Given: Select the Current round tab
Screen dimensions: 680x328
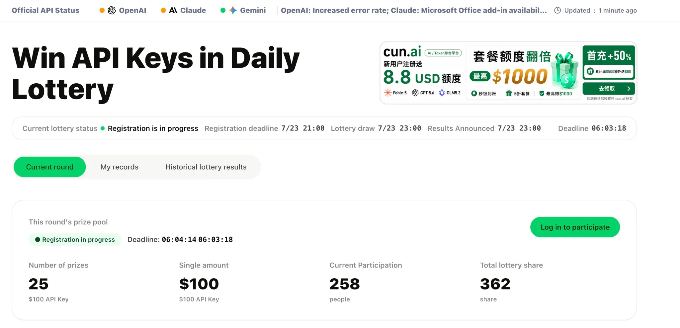Looking at the screenshot, I should (50, 167).
